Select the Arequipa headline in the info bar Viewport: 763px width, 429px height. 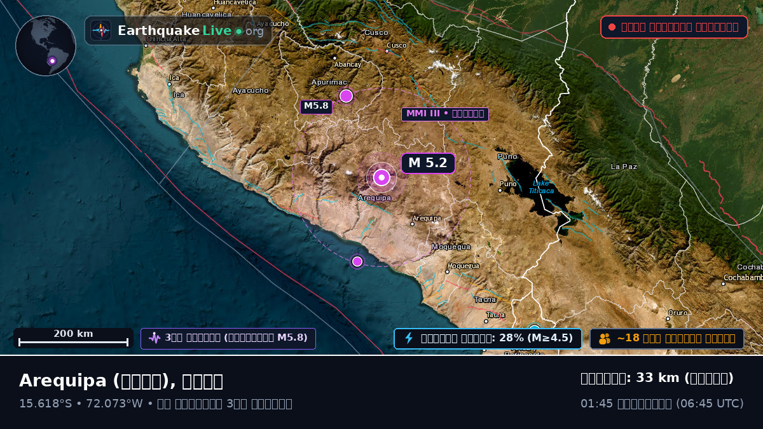click(x=121, y=381)
